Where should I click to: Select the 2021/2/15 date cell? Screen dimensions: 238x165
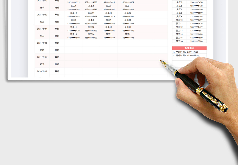42,43
